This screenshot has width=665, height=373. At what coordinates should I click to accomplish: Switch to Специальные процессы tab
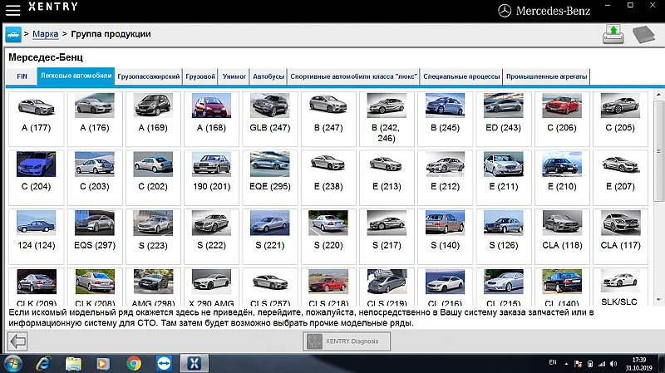tap(461, 76)
